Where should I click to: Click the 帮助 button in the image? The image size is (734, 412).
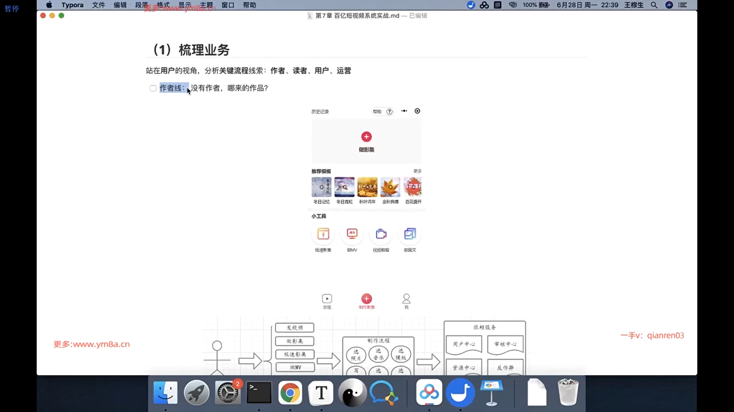pos(377,111)
